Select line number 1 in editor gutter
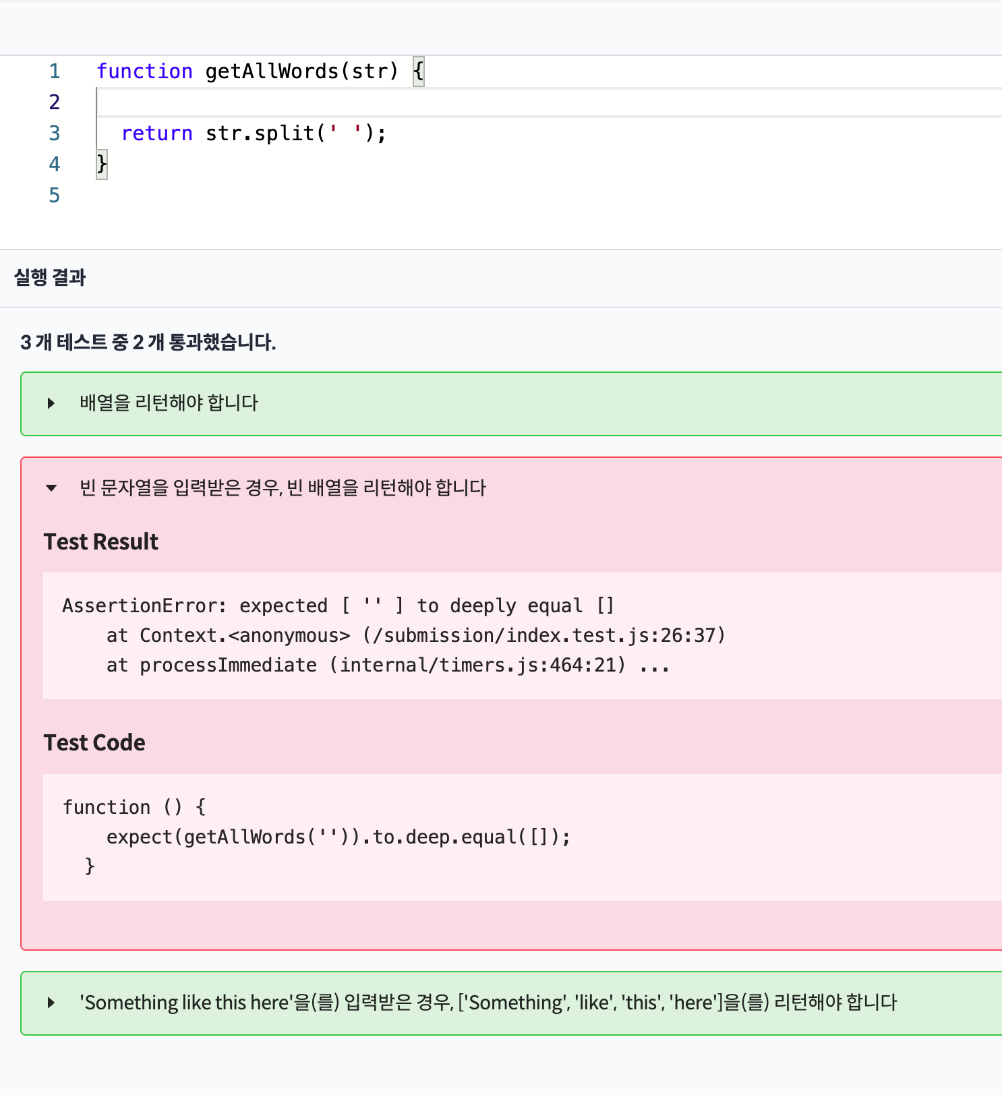The image size is (1002, 1095). click(55, 71)
